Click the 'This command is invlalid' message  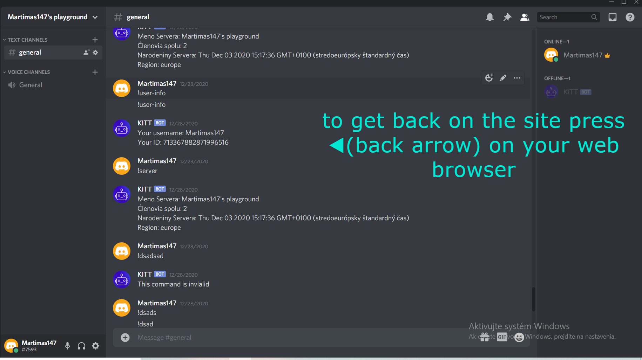pyautogui.click(x=173, y=284)
